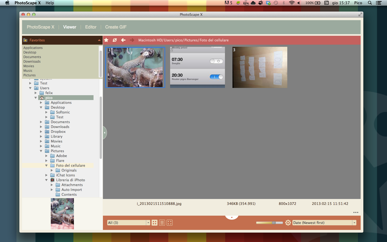Open the thumbnail settings gear icon
387x242 pixels.
pyautogui.click(x=288, y=223)
